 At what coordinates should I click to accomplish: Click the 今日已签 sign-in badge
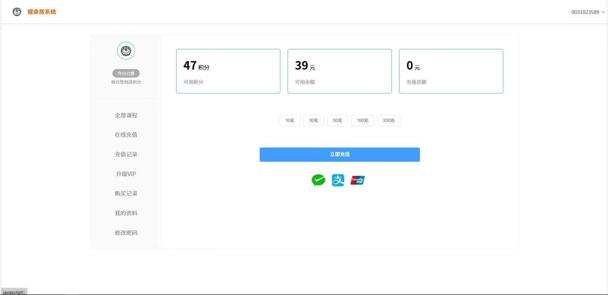[x=126, y=73]
